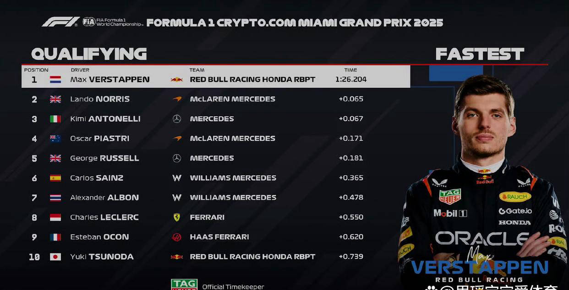Viewport: 569px width, 290px height.
Task: Click the Ferrari shield logo beside Leclerc
Action: point(177,217)
